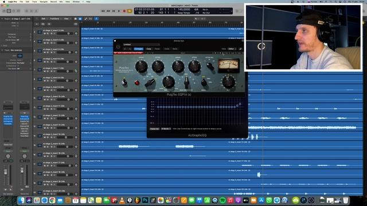Click the raised last band point in AUGraphicEQ
The height and width of the screenshot is (206, 367).
(x=240, y=104)
